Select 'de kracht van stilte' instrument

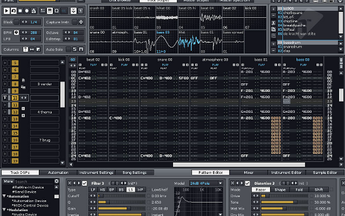(x=308, y=33)
